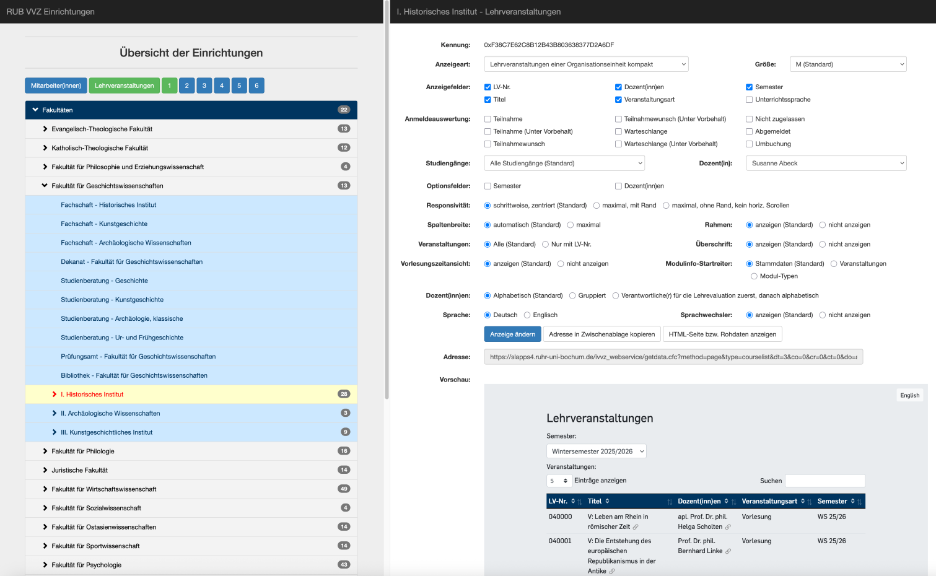Click link icon beside Bernhard Linke
The image size is (936, 576).
pos(728,551)
